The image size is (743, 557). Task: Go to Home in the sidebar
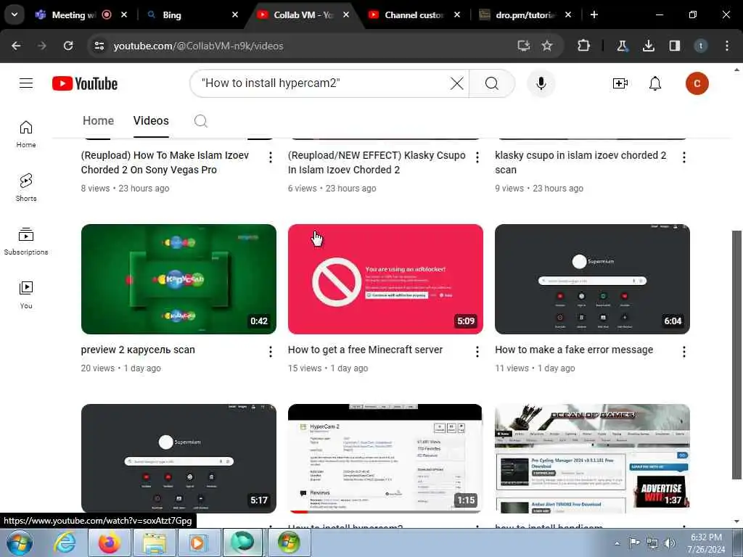click(x=26, y=134)
